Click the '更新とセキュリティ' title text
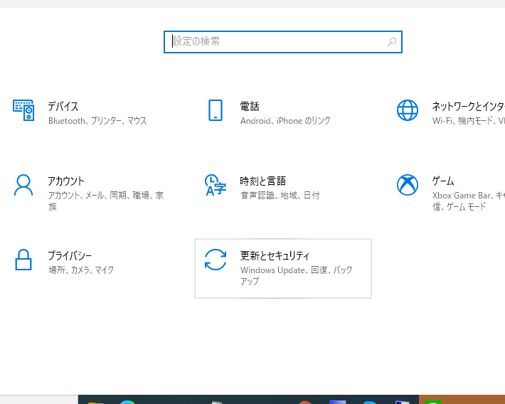The width and height of the screenshot is (505, 404). click(x=275, y=256)
